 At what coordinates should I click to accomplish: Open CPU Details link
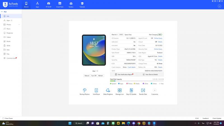click(x=160, y=56)
